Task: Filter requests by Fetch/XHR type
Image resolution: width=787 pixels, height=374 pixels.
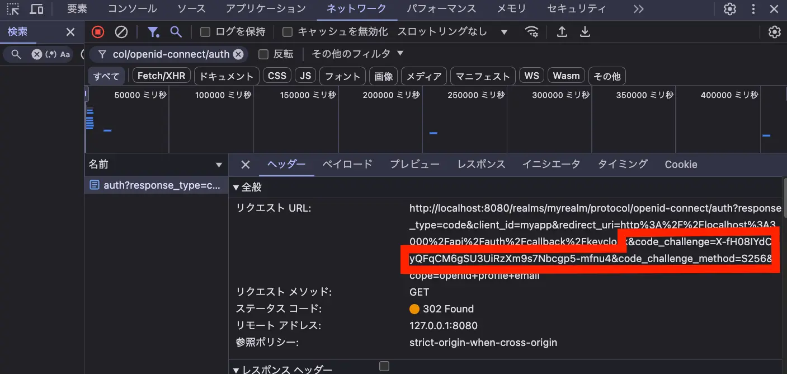Action: point(161,76)
